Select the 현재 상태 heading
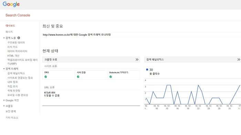 [x=50, y=51]
